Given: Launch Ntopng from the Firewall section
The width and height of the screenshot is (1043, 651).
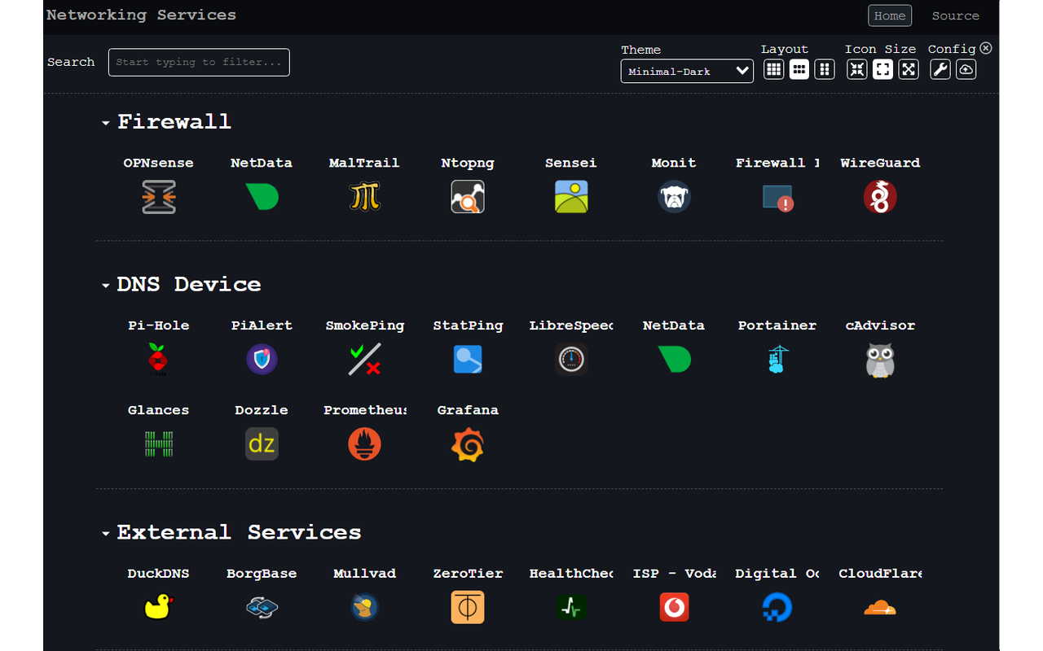Looking at the screenshot, I should click(x=468, y=197).
